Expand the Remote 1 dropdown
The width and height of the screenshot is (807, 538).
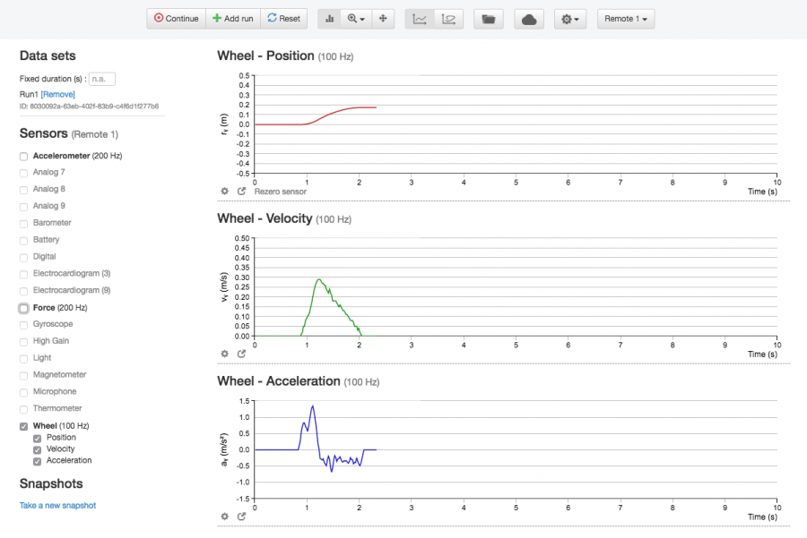pos(625,19)
